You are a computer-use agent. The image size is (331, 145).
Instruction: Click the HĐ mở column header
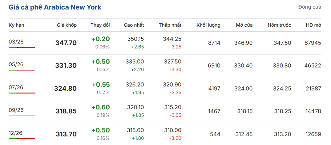(313, 25)
